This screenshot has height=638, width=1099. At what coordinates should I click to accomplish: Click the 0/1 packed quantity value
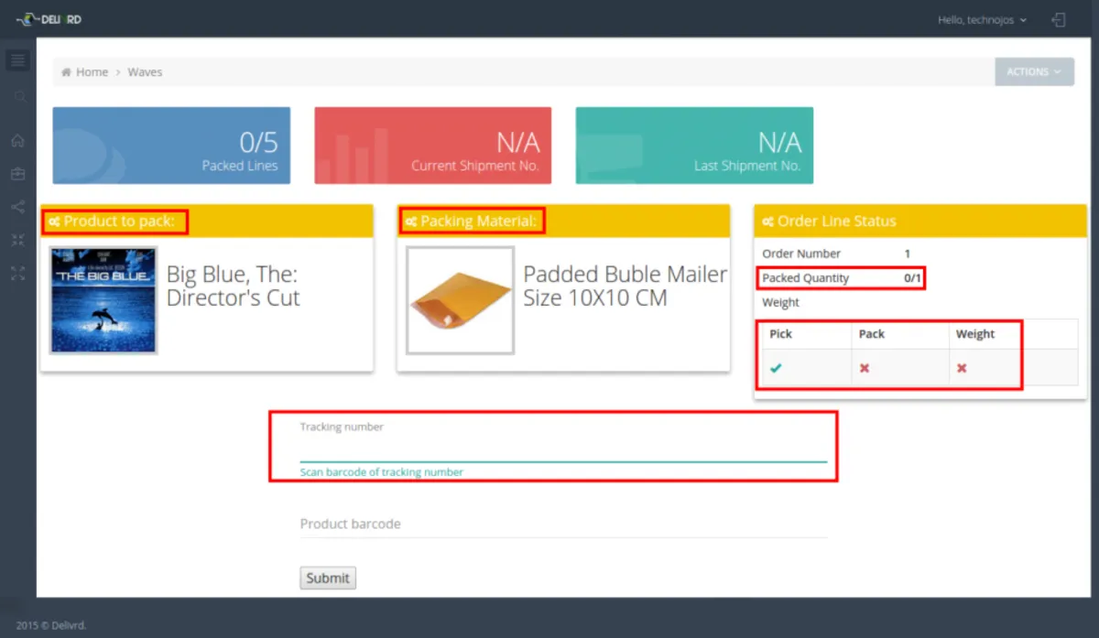click(x=912, y=278)
